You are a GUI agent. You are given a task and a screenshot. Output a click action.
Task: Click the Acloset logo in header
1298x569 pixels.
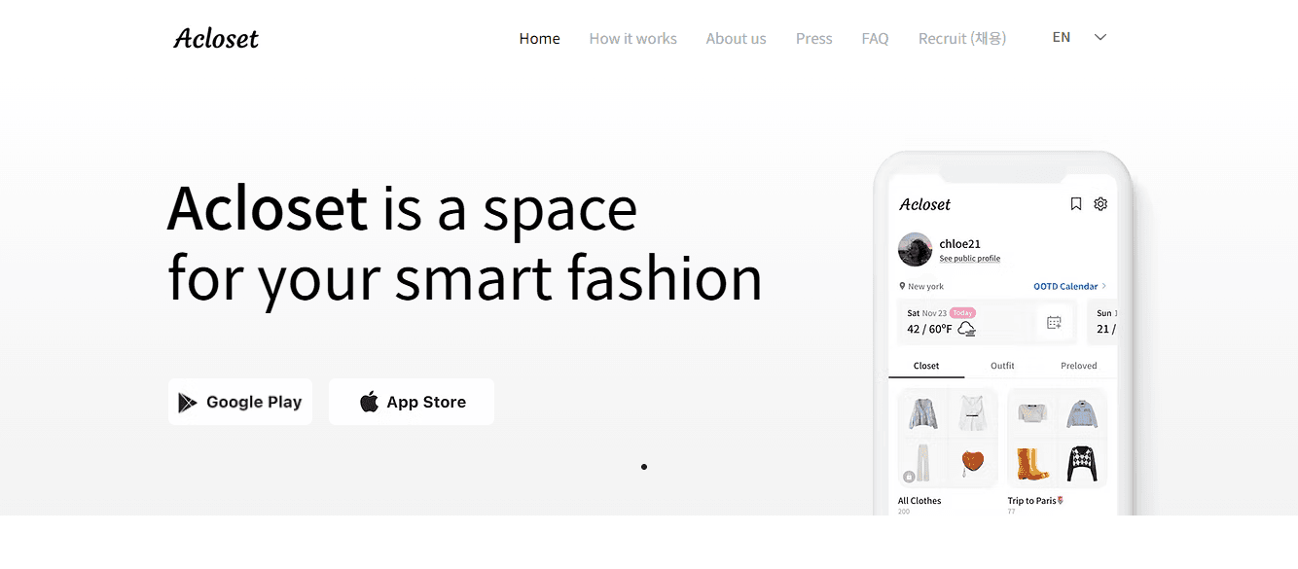(216, 39)
